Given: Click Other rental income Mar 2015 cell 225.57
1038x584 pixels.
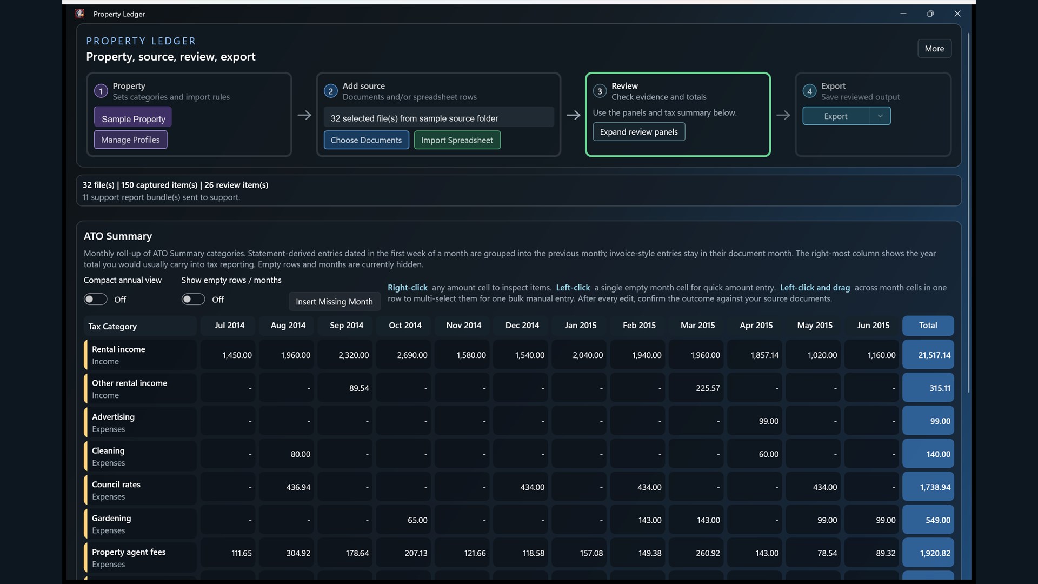Looking at the screenshot, I should 697,388.
